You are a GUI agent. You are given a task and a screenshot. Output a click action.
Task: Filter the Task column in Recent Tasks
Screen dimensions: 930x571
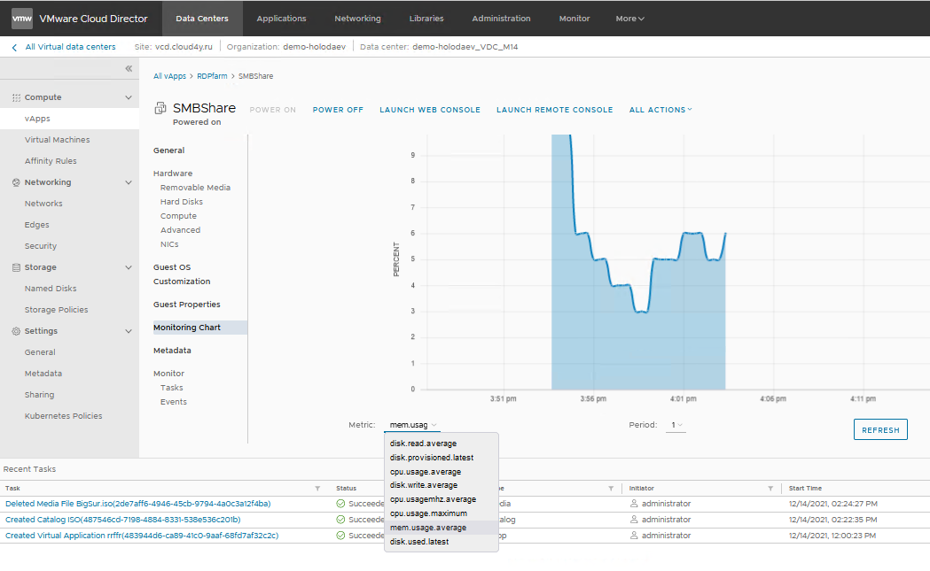coord(317,489)
